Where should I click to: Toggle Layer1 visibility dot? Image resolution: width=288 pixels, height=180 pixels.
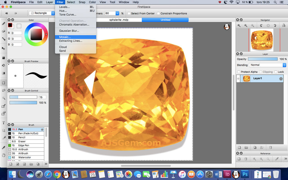coord(238,79)
